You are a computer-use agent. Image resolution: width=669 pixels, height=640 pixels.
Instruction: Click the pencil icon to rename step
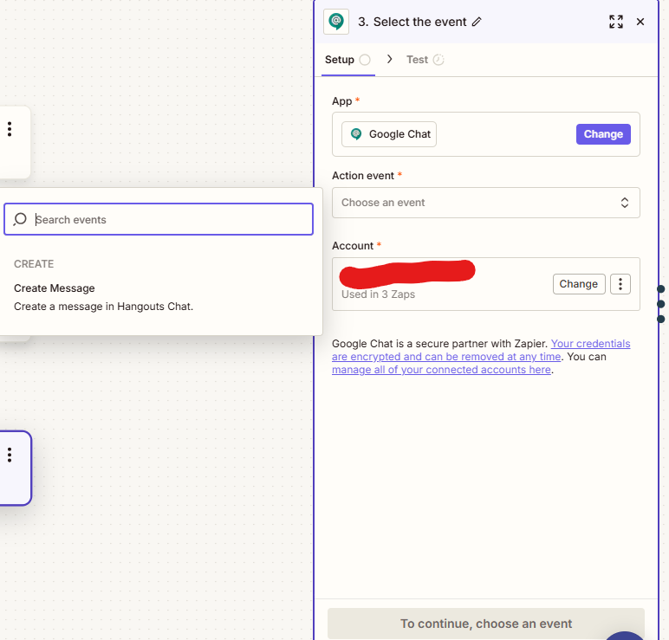tap(477, 23)
